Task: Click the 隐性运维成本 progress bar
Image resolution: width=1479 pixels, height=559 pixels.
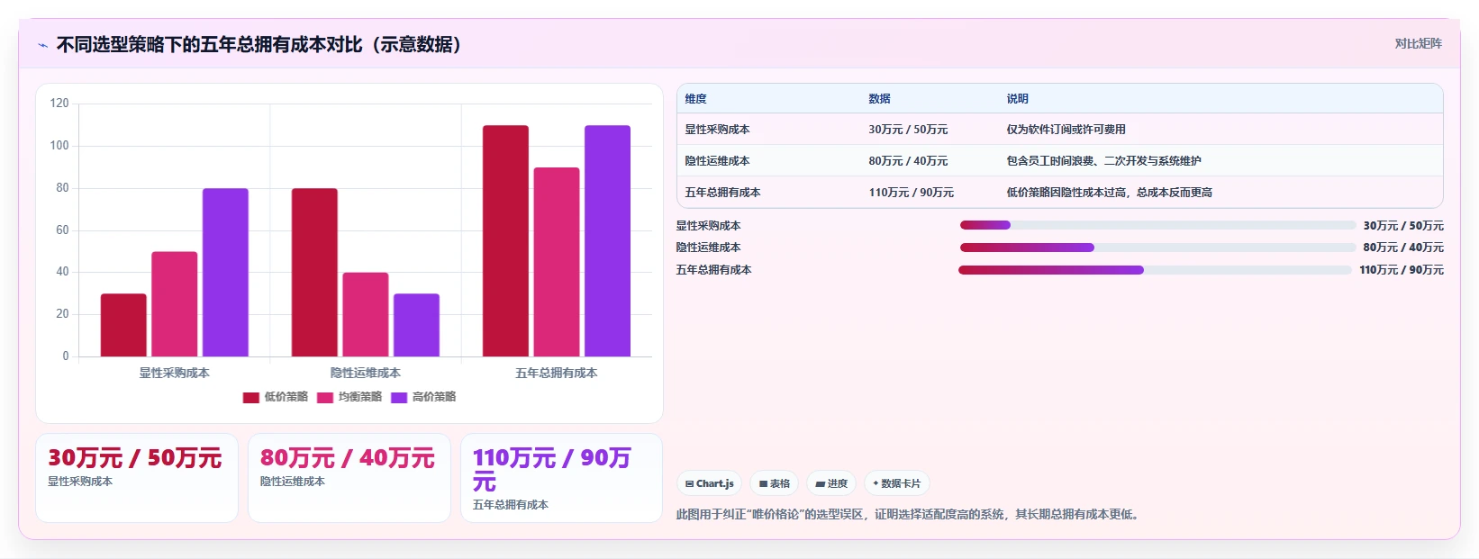Action: pos(1157,248)
